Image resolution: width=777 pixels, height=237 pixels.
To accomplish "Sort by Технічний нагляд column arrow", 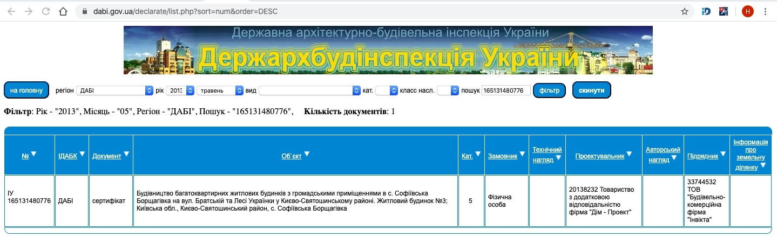I will [558, 158].
